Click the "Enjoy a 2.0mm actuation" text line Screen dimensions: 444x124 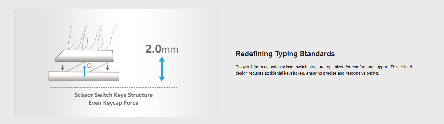(x=323, y=67)
